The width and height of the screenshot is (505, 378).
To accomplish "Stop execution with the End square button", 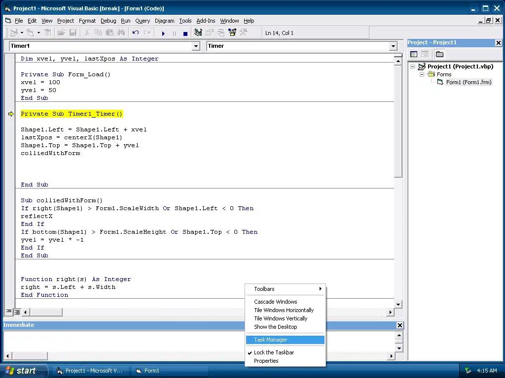I will click(185, 33).
